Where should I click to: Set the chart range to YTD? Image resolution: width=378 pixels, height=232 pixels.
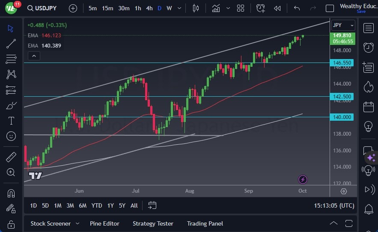click(97, 205)
